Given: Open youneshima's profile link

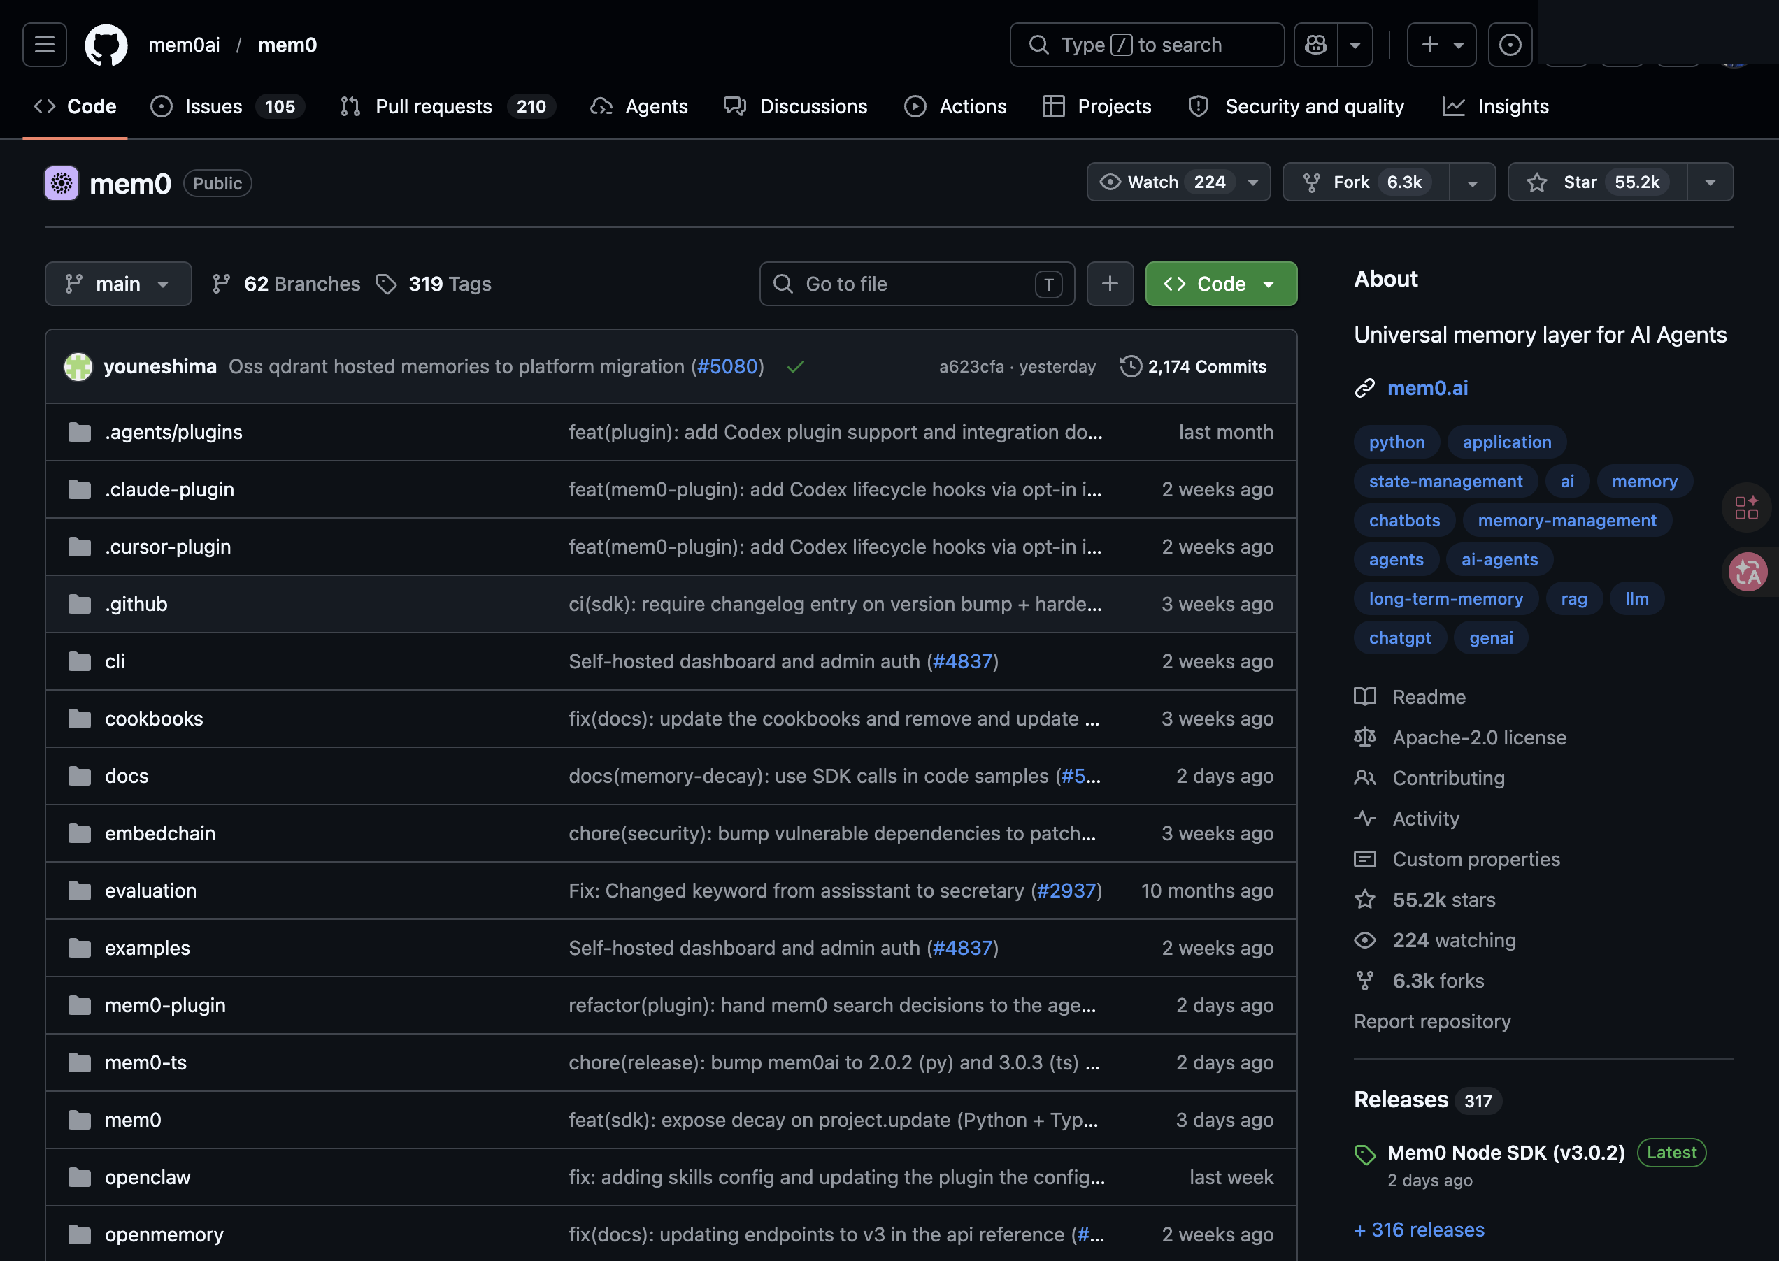Looking at the screenshot, I should pos(160,366).
